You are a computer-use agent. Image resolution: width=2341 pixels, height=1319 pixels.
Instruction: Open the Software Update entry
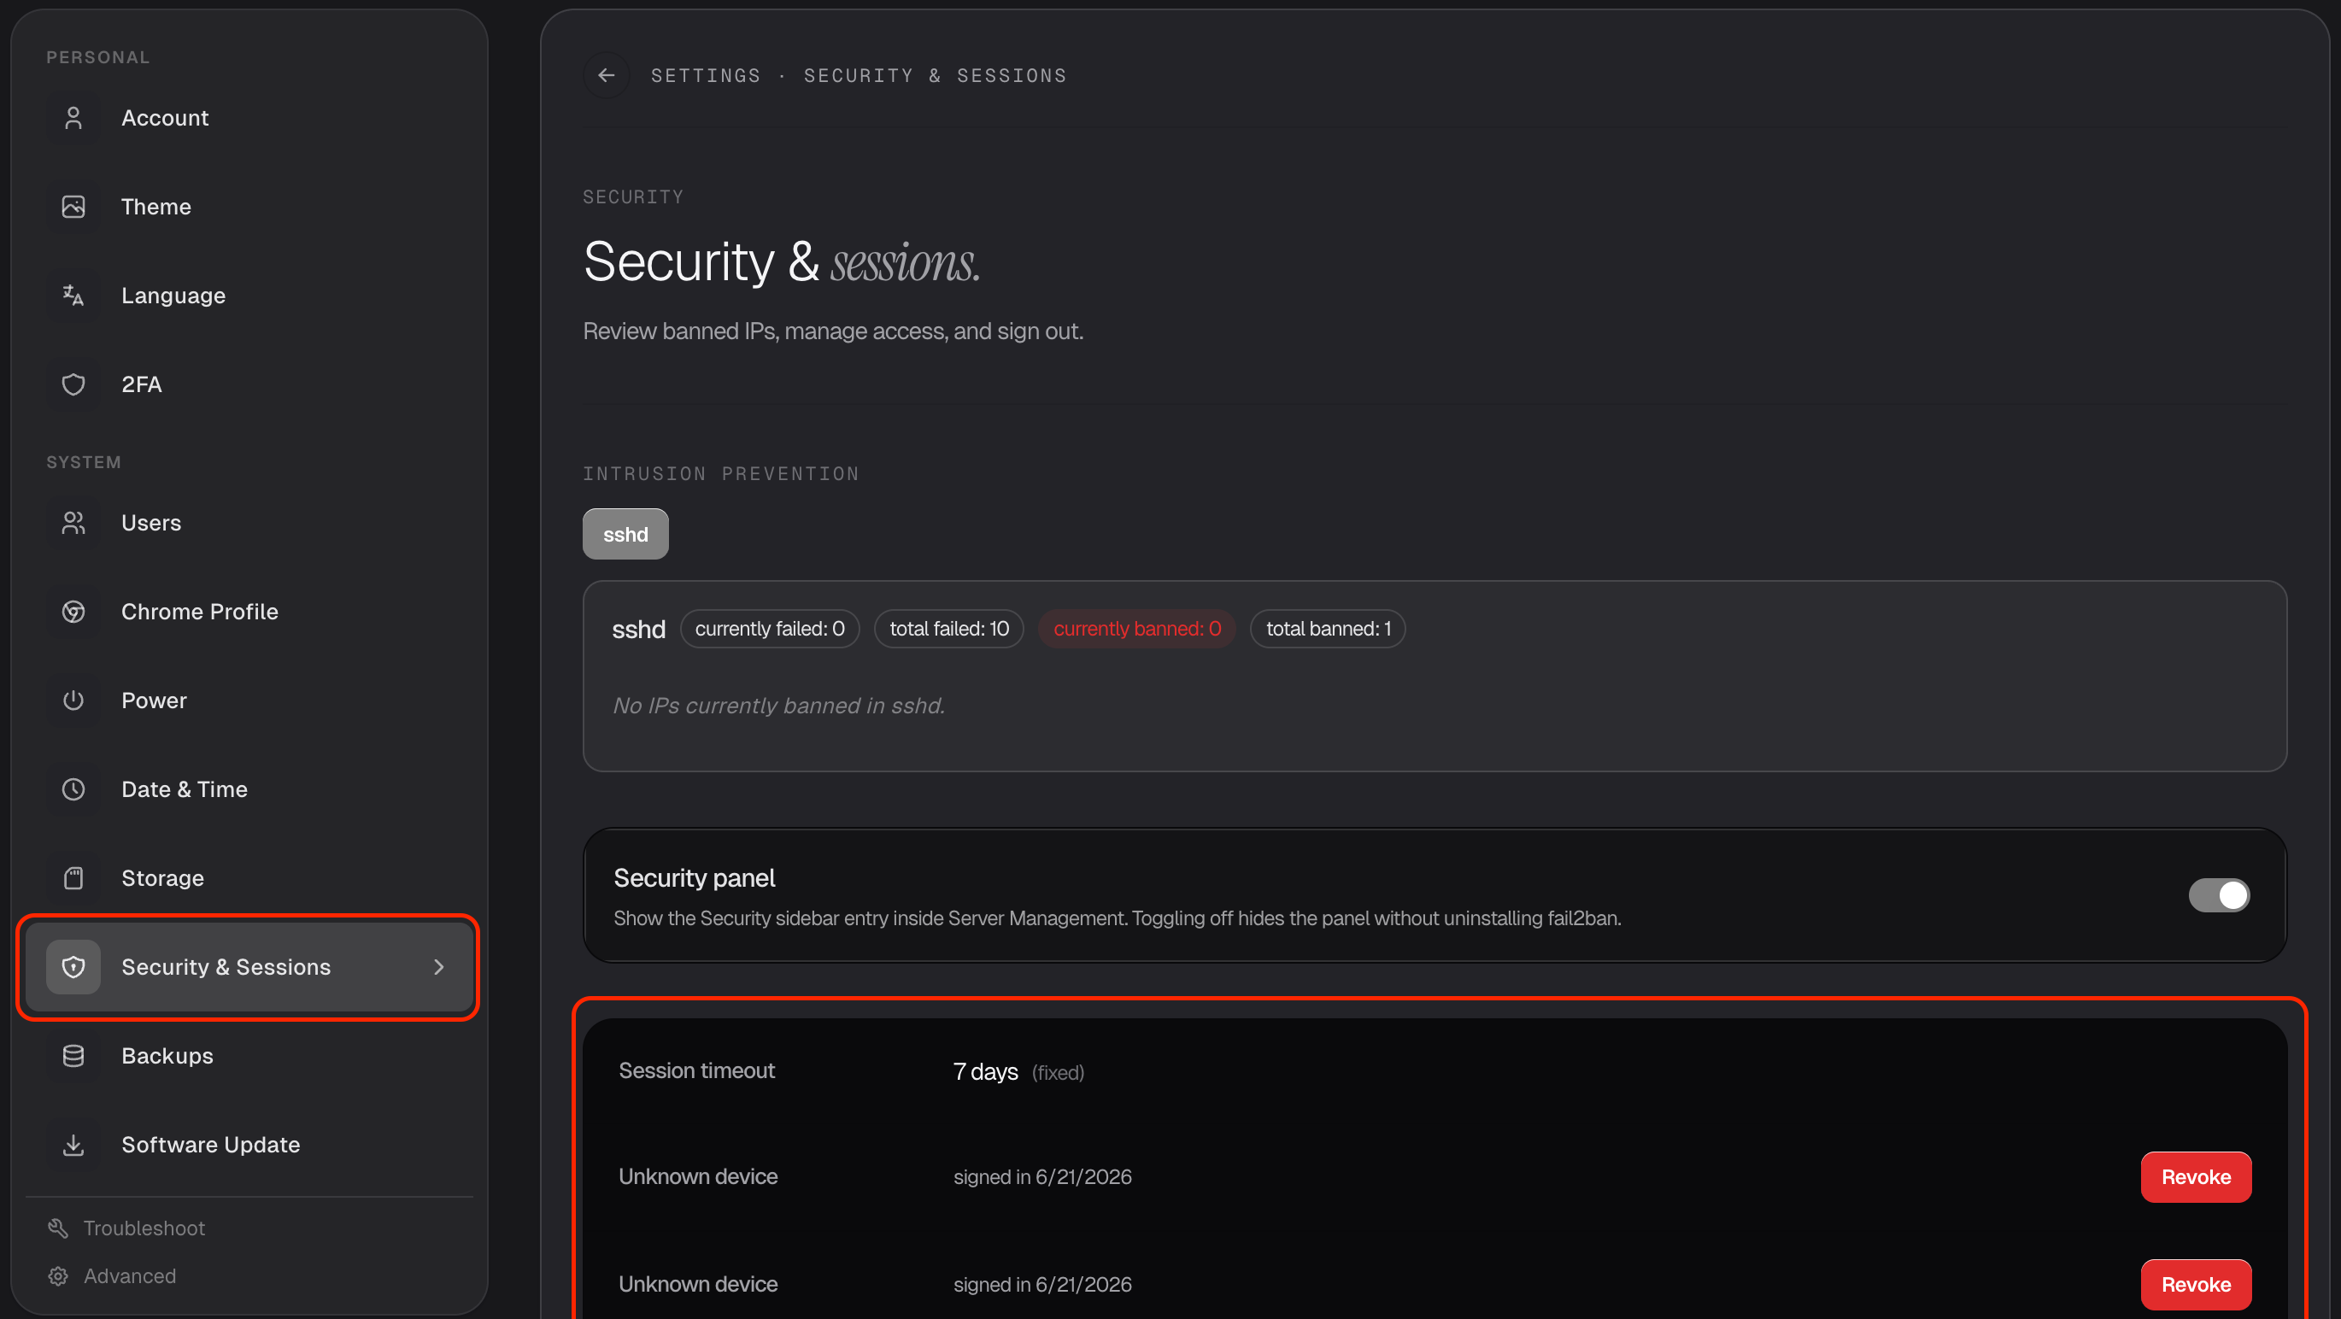pos(249,1145)
